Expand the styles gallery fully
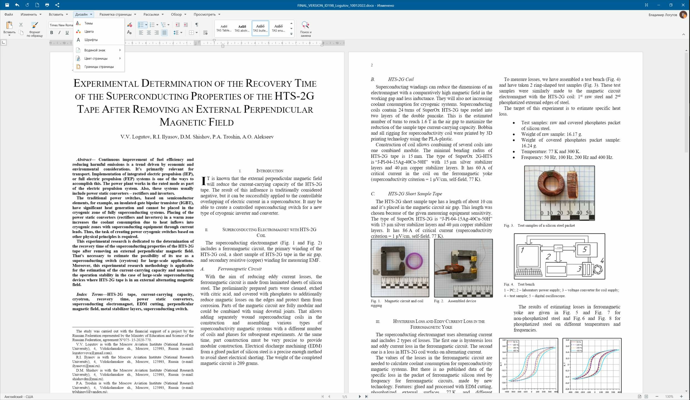 click(291, 34)
